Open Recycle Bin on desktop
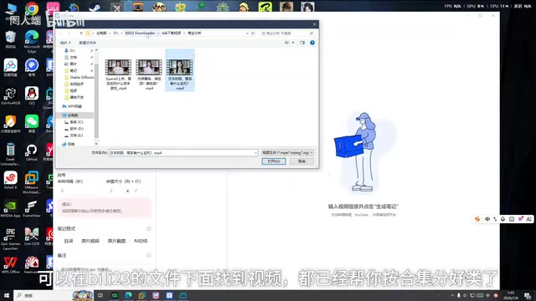Image resolution: width=536 pixels, height=301 pixels. click(x=10, y=39)
